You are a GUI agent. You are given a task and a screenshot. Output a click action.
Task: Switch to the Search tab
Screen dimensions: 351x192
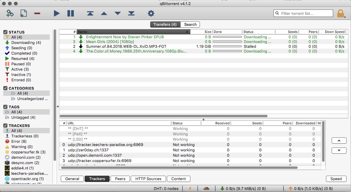(x=190, y=25)
